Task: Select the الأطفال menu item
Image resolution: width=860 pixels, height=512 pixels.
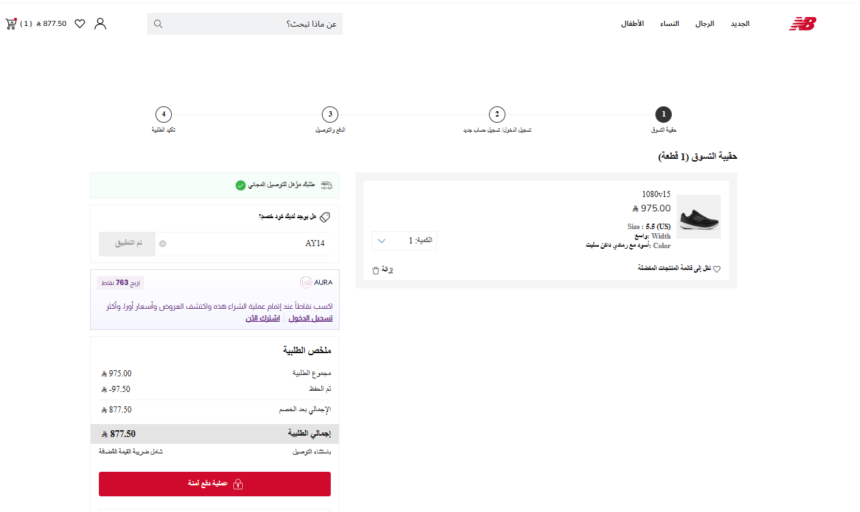Action: pos(632,23)
